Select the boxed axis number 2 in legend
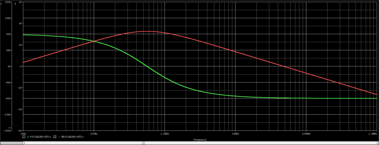The image size is (379, 145). click(55, 137)
